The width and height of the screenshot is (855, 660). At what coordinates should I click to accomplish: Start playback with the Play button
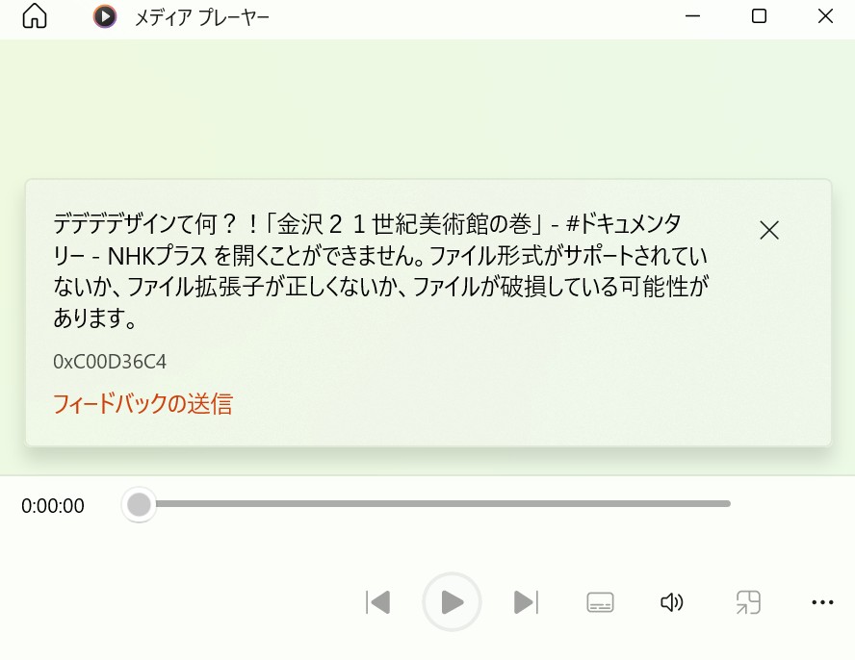(452, 601)
